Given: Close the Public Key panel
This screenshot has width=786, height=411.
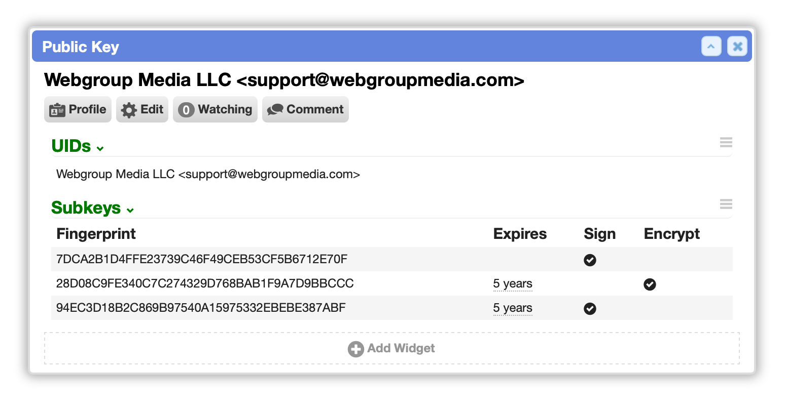Looking at the screenshot, I should (737, 47).
